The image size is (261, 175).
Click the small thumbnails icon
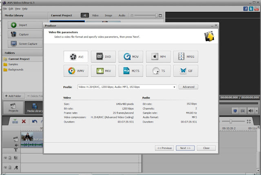pyautogui.click(x=132, y=15)
